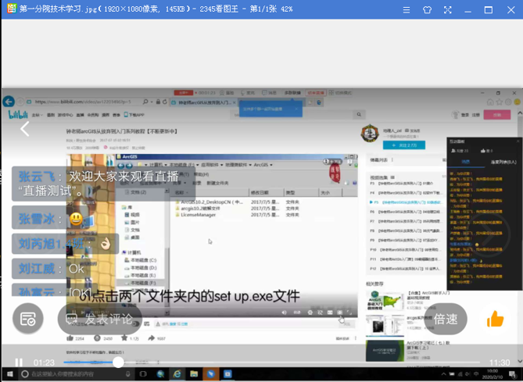The width and height of the screenshot is (523, 382).
Task: Expand the ArcGIS breadcrumb dropdown arrow
Action: pyautogui.click(x=271, y=165)
